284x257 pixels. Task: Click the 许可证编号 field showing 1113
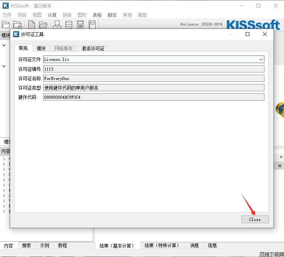[153, 69]
